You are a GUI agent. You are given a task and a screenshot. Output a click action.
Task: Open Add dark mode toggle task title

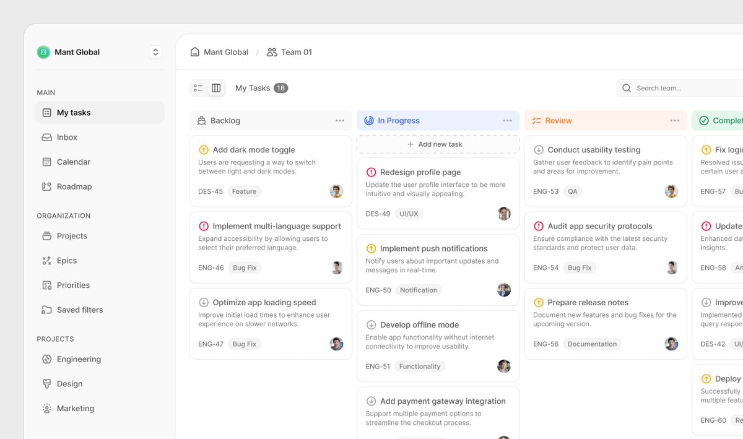254,150
